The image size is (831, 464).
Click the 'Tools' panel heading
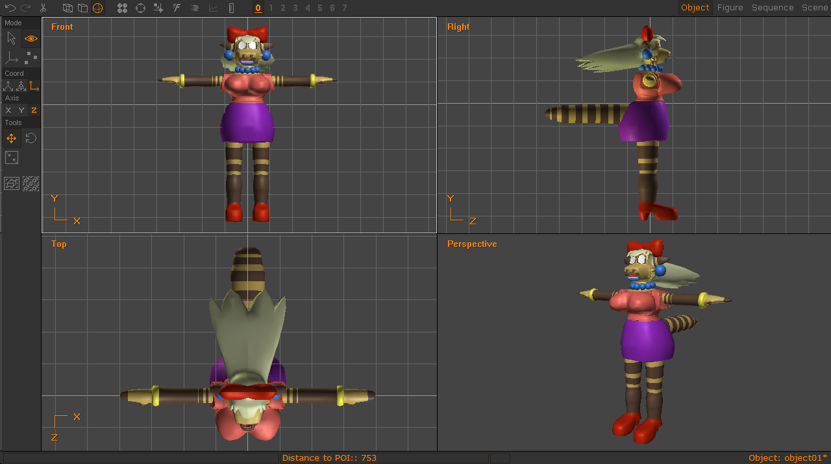click(13, 122)
